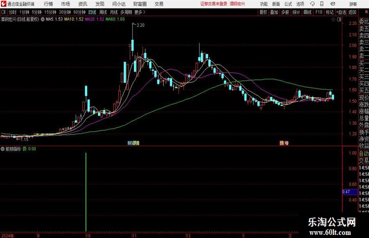This screenshot has height=238, width=369.
Task: Click the 多股 multi-stock button
Action: [x=285, y=12]
